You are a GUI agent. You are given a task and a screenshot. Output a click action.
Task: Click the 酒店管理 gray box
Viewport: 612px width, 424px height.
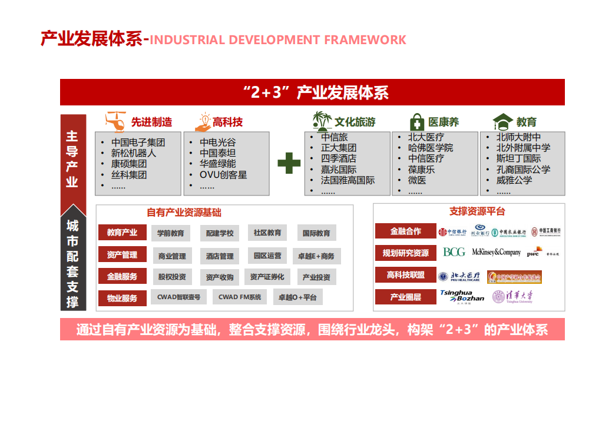click(x=219, y=256)
